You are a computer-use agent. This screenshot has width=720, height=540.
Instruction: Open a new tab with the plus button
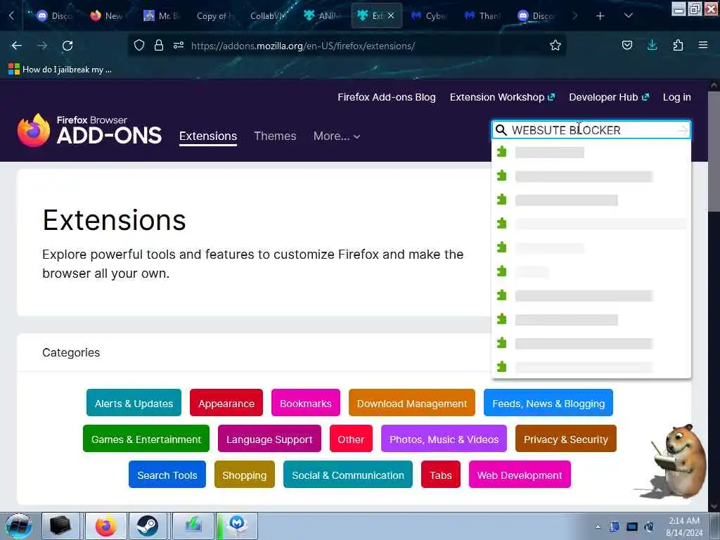coord(600,16)
